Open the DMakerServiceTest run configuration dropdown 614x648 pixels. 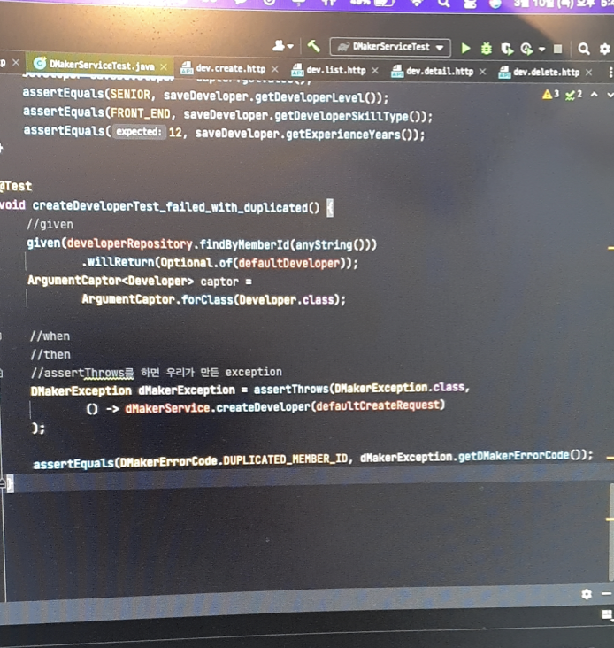390,47
